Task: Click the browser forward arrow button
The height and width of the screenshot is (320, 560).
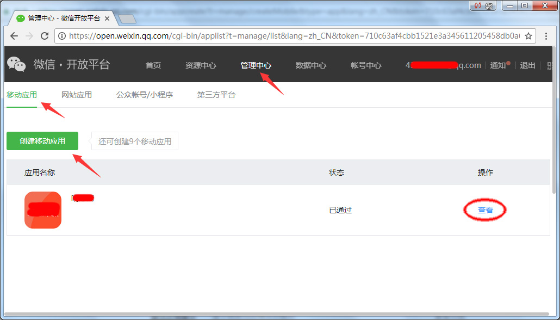Action: [29, 36]
